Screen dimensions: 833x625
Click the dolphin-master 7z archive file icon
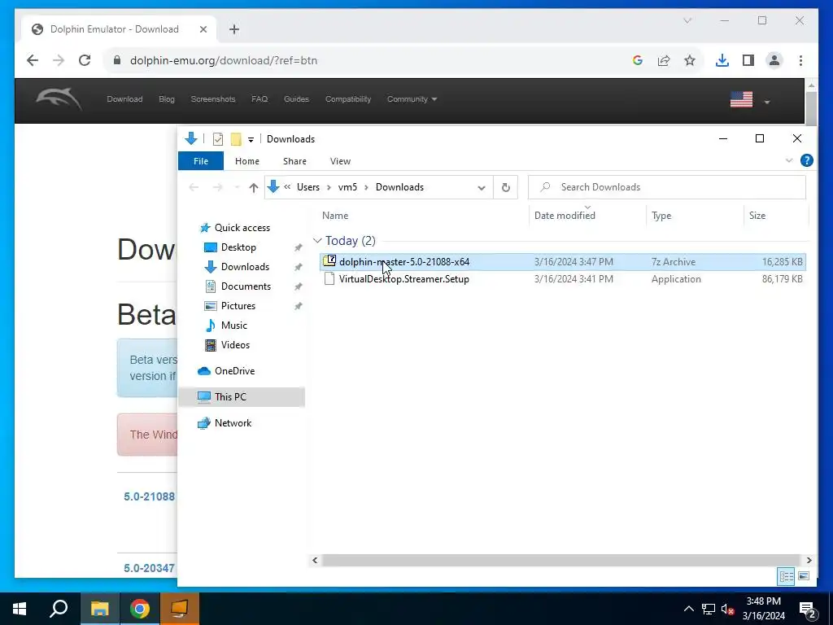pos(329,261)
